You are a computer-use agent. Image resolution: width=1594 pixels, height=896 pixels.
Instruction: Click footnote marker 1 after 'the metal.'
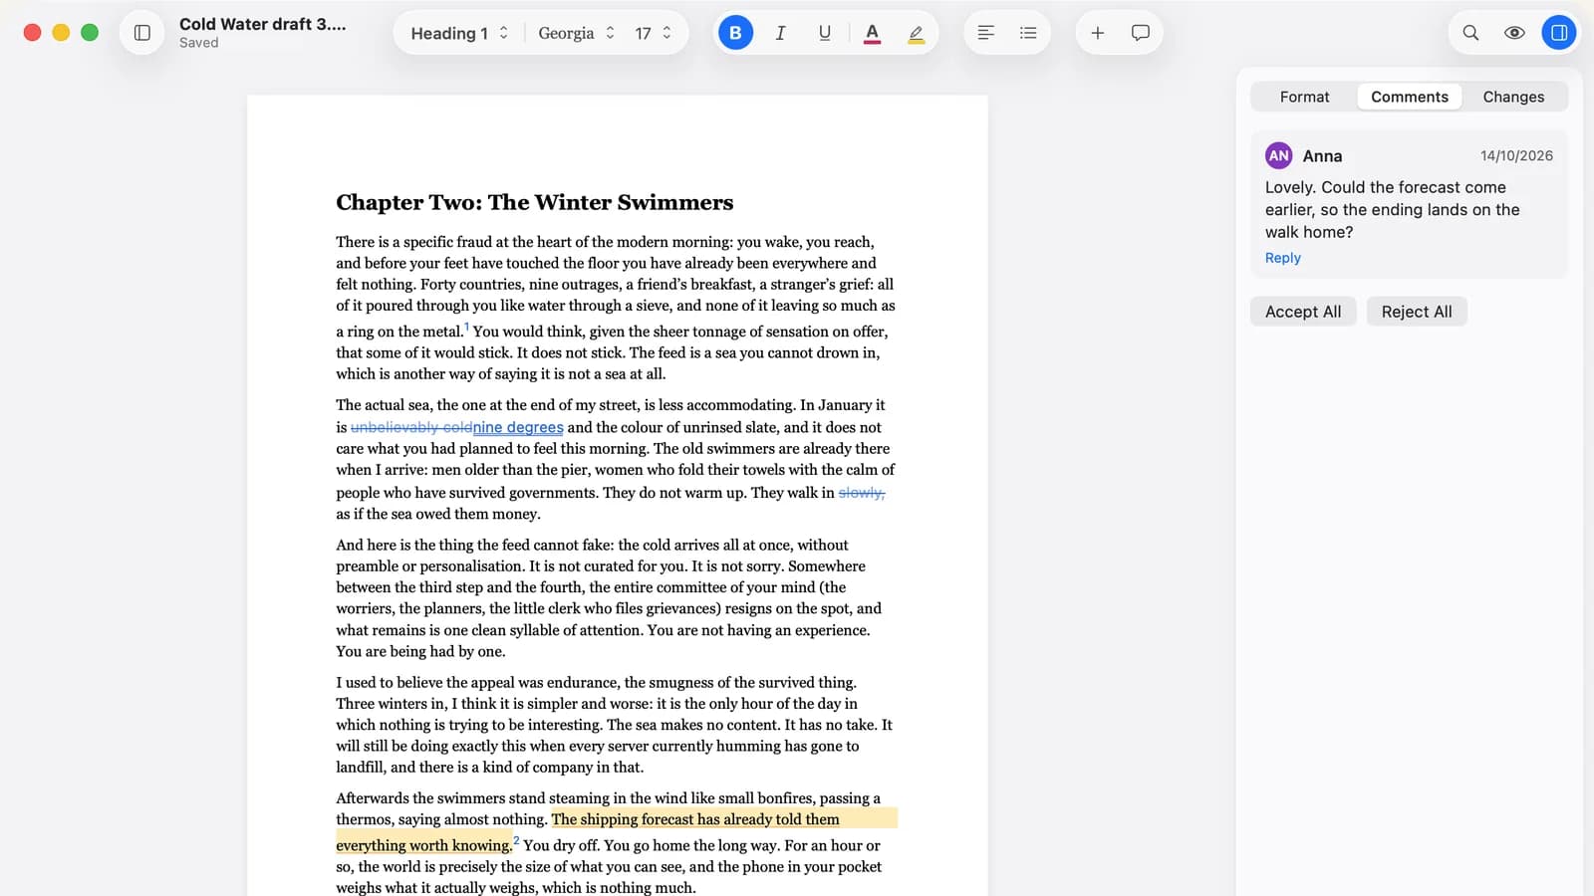pyautogui.click(x=466, y=327)
